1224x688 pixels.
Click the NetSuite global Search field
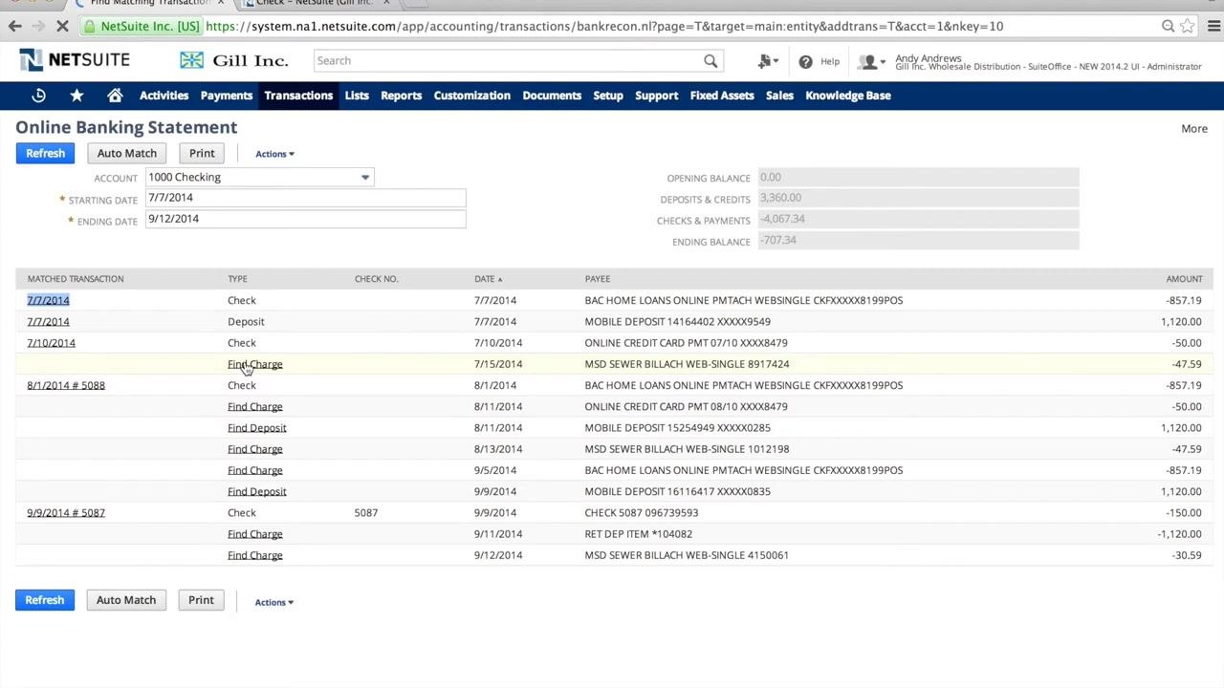(507, 61)
